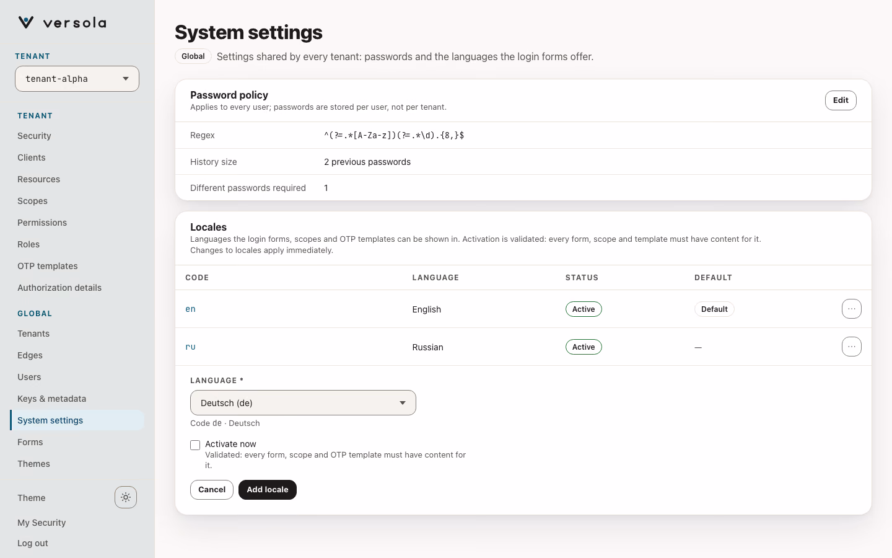Click the DEFAULT column header
Screen dimensions: 892x558
pos(713,278)
